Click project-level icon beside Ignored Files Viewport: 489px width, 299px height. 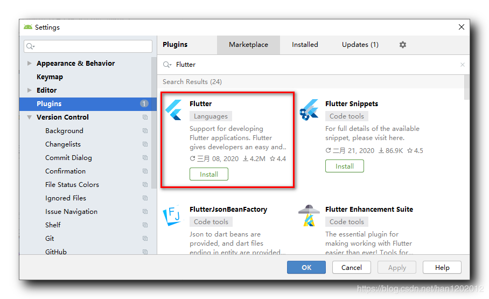pyautogui.click(x=145, y=198)
